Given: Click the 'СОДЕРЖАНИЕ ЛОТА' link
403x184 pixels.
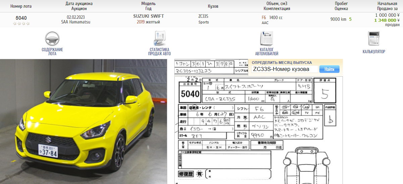Looking at the screenshot, I should tap(52, 52).
